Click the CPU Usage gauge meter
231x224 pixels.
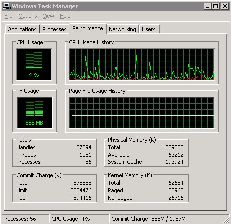(x=34, y=64)
